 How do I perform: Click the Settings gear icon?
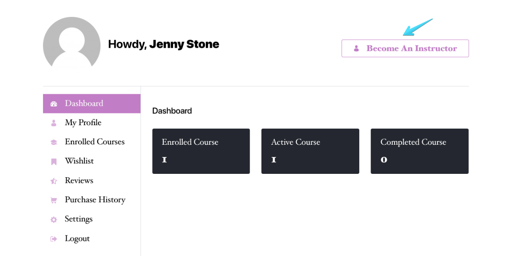(54, 219)
